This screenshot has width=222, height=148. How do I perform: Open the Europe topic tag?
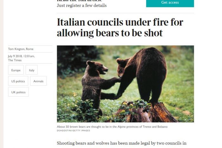click(16, 70)
